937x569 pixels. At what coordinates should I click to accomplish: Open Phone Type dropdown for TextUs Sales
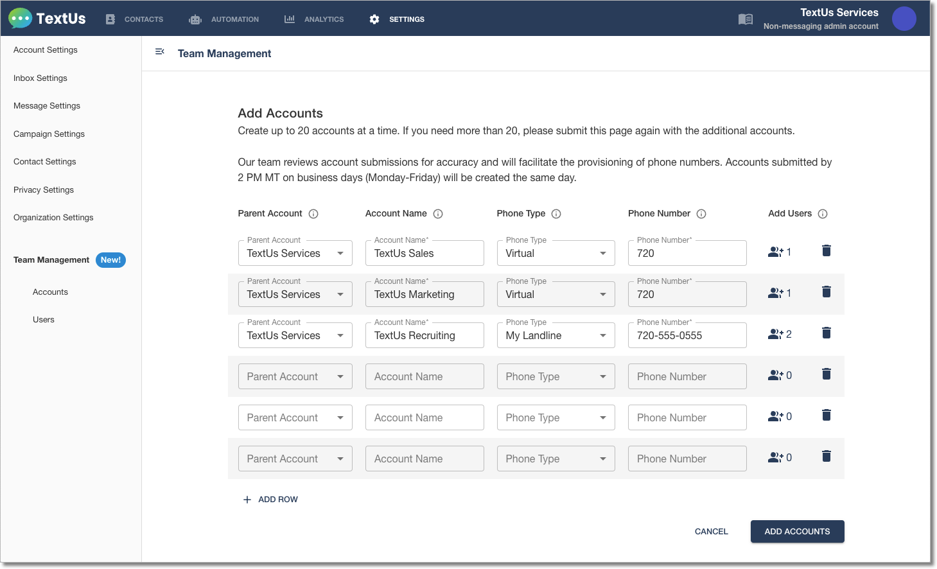[x=556, y=253]
